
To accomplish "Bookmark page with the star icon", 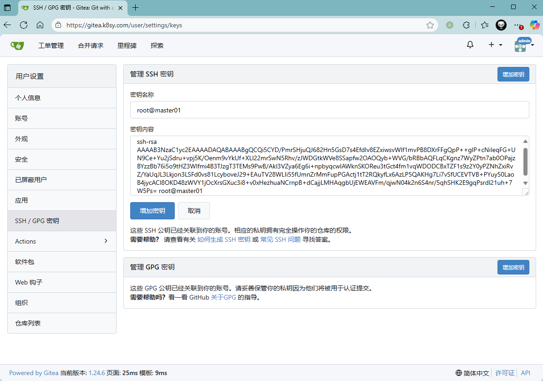I will [430, 25].
